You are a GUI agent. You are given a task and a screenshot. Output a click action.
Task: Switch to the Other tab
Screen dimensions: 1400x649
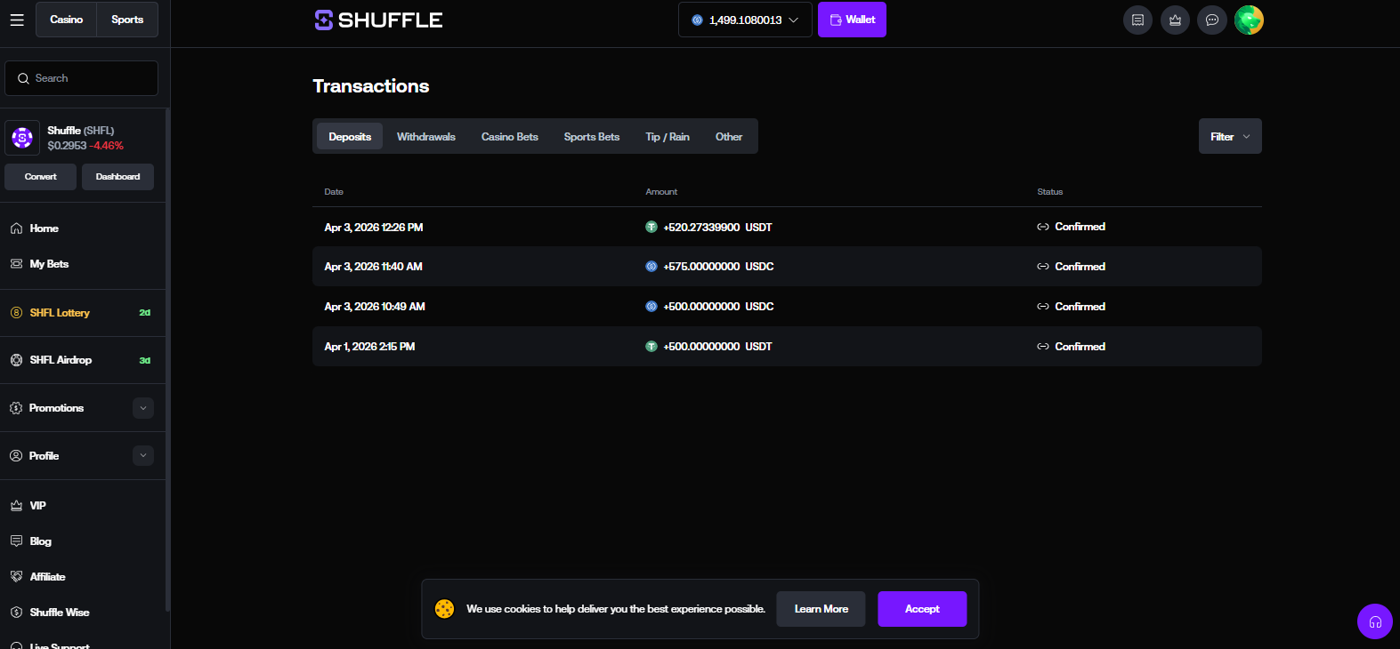tap(729, 136)
